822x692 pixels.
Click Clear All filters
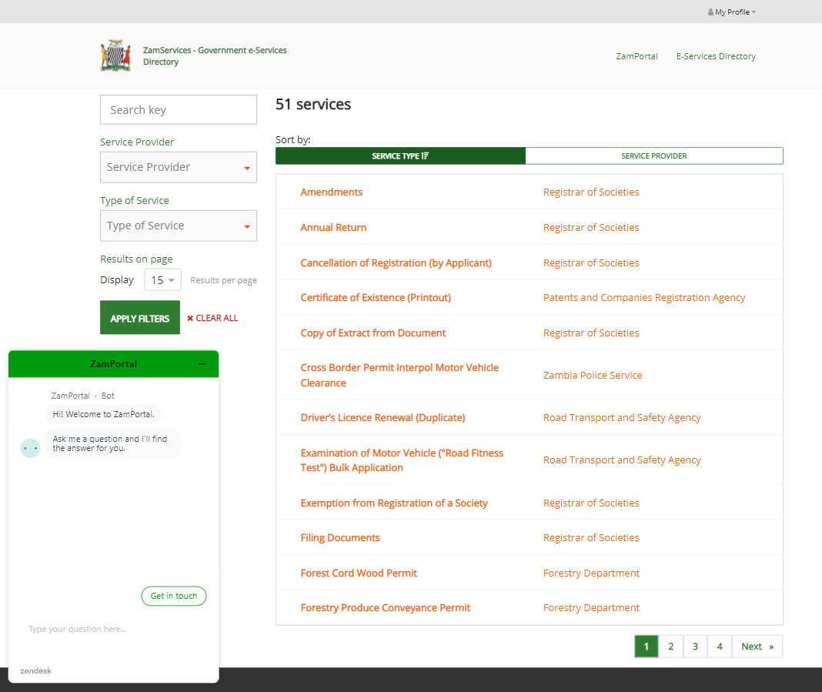click(x=212, y=318)
